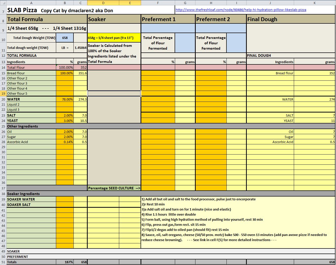The height and width of the screenshot is (265, 336).
Task: Click the Percentage SEED CULTURE cell
Action: pyautogui.click(x=114, y=188)
